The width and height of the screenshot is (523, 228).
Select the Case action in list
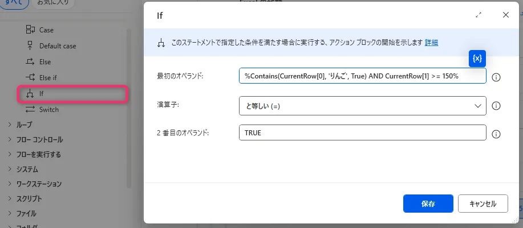46,30
